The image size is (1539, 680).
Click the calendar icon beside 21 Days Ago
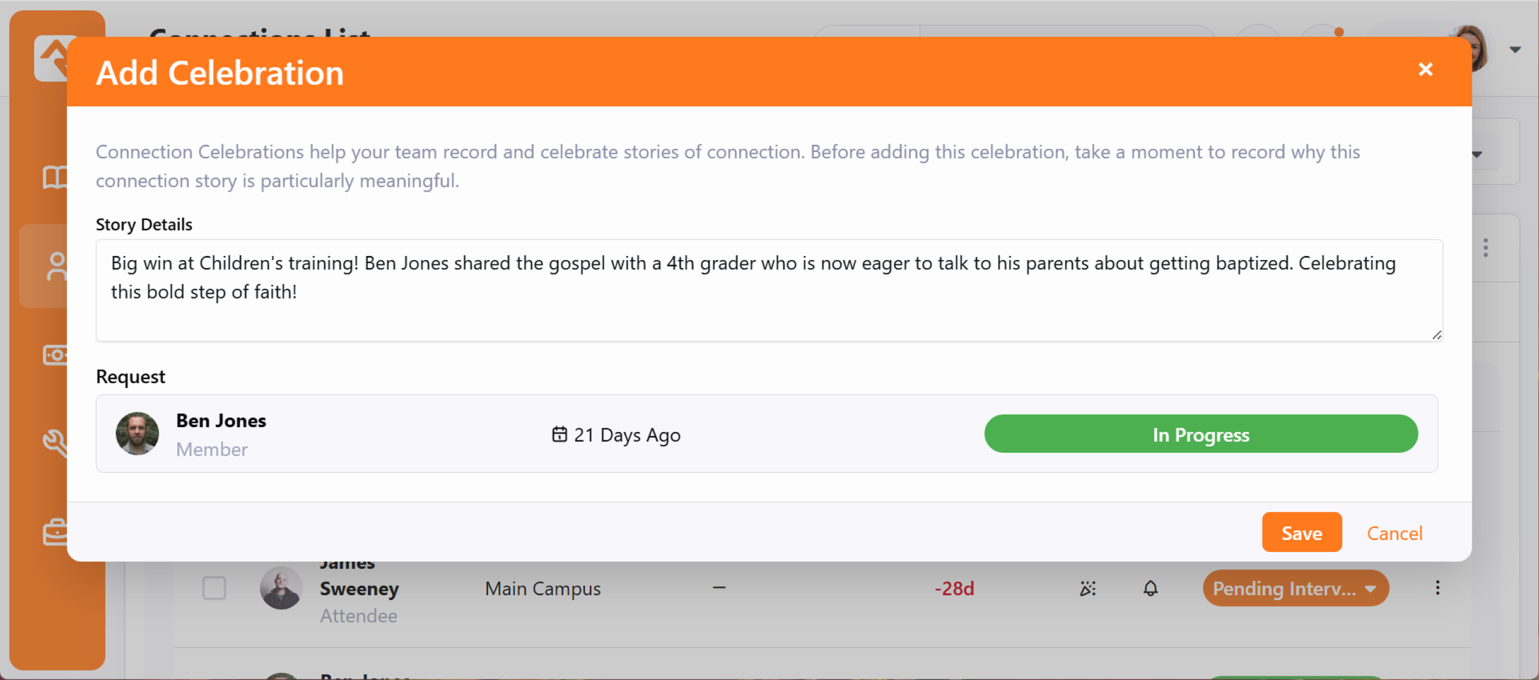pyautogui.click(x=559, y=434)
